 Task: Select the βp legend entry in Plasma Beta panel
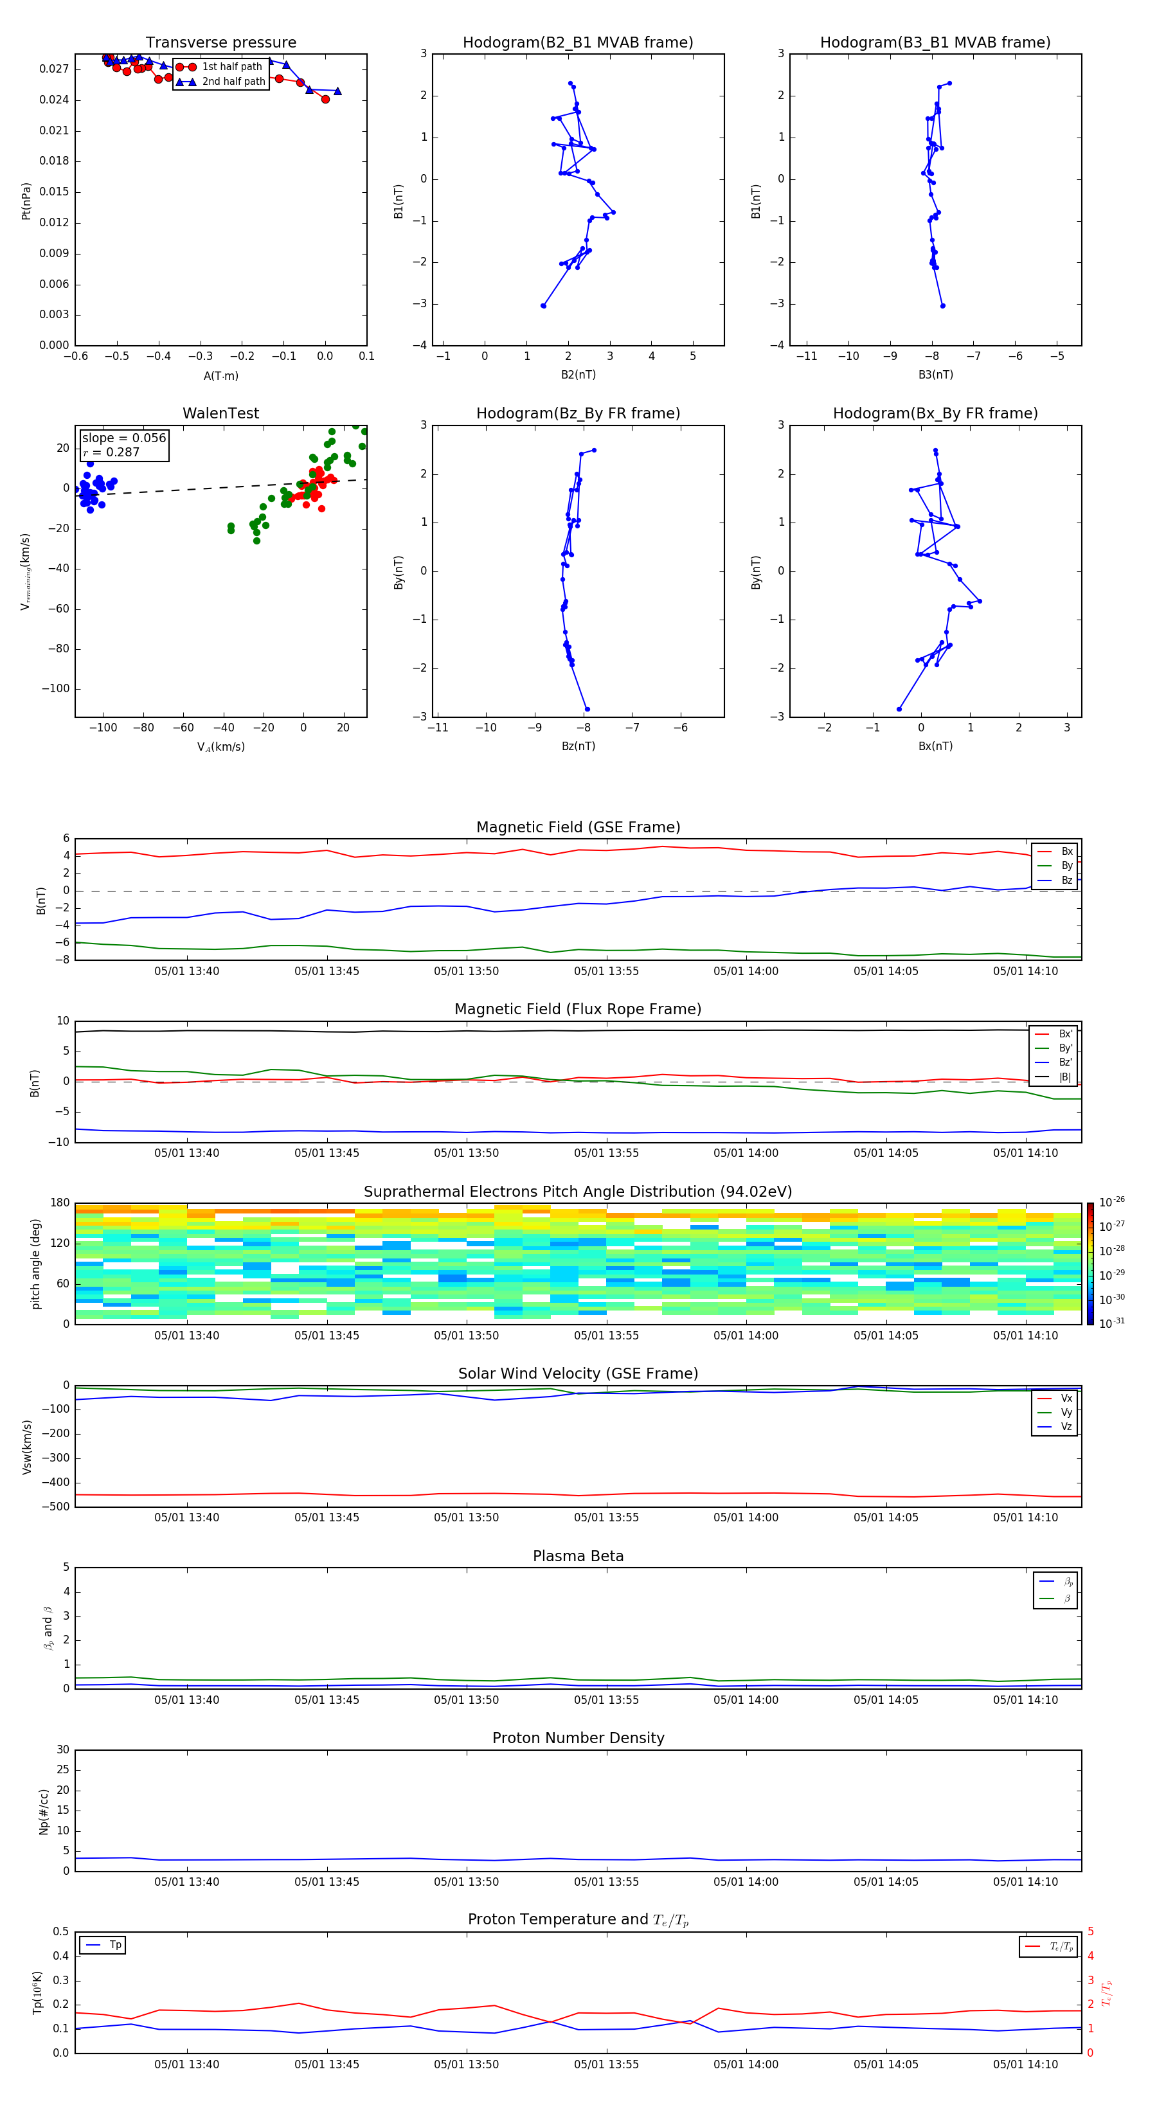pyautogui.click(x=1055, y=1582)
